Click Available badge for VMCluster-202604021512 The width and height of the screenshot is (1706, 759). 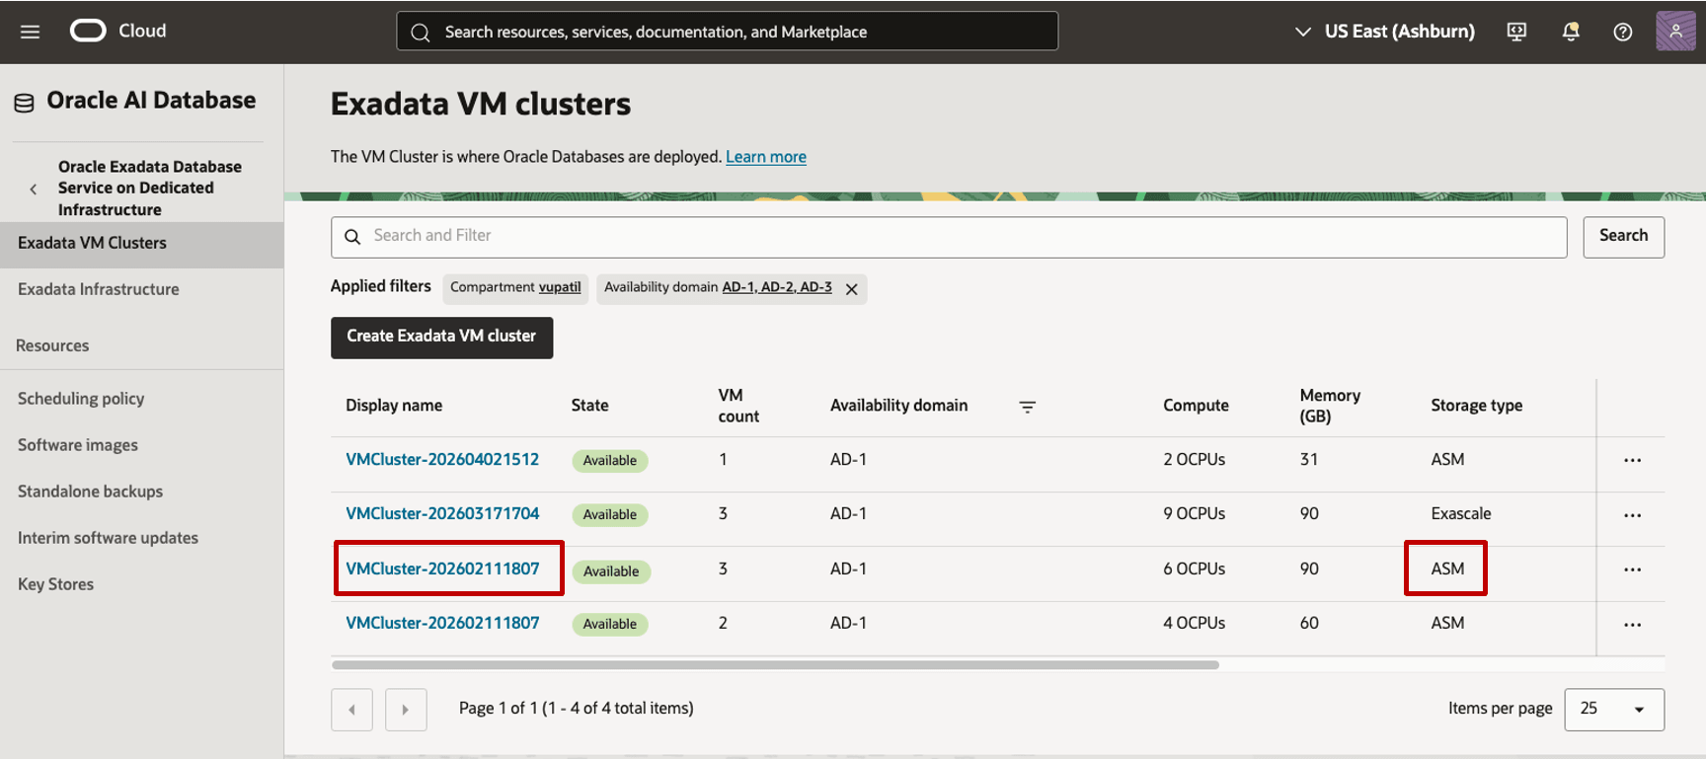tap(609, 461)
